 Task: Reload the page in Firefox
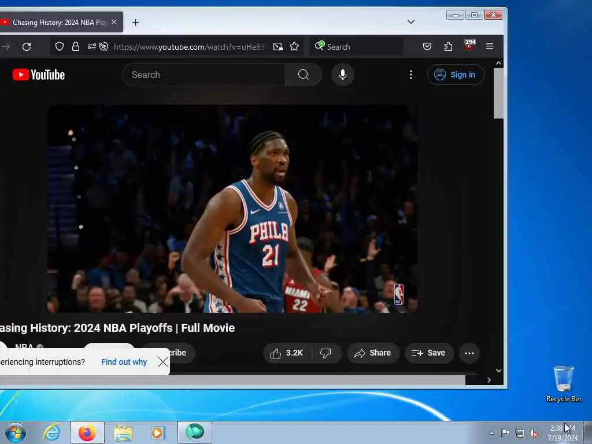click(27, 47)
